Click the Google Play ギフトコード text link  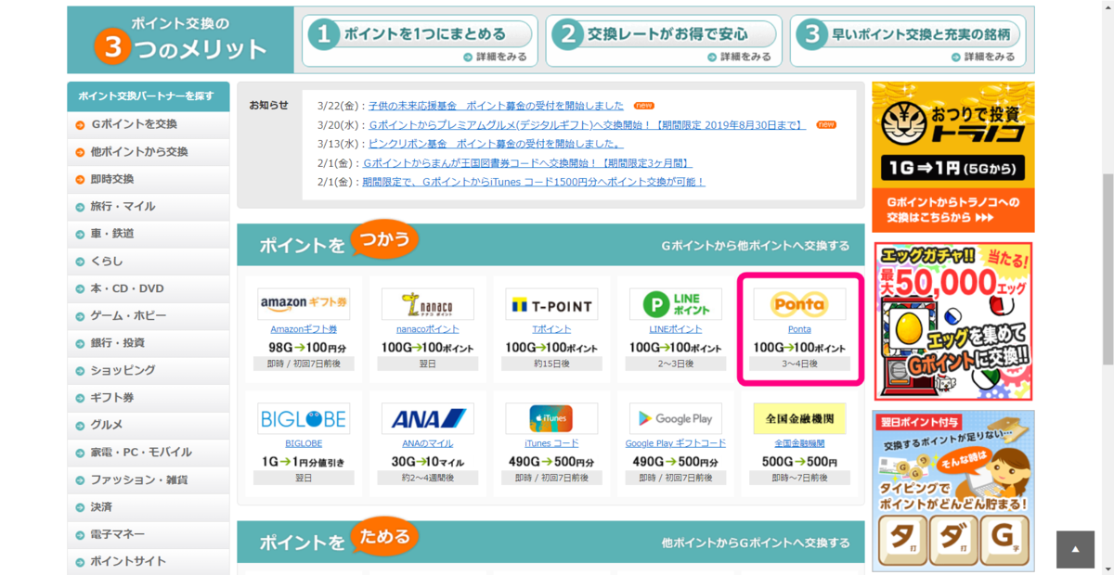676,443
